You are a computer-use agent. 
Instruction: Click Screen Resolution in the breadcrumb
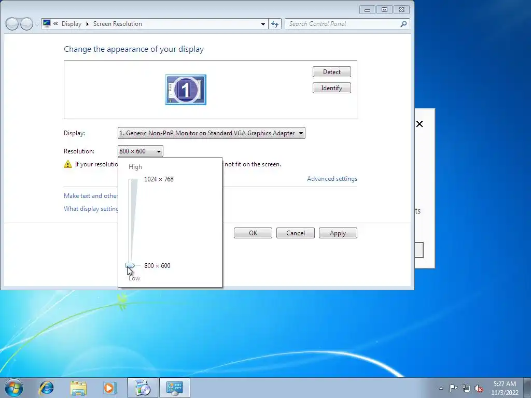tap(118, 24)
